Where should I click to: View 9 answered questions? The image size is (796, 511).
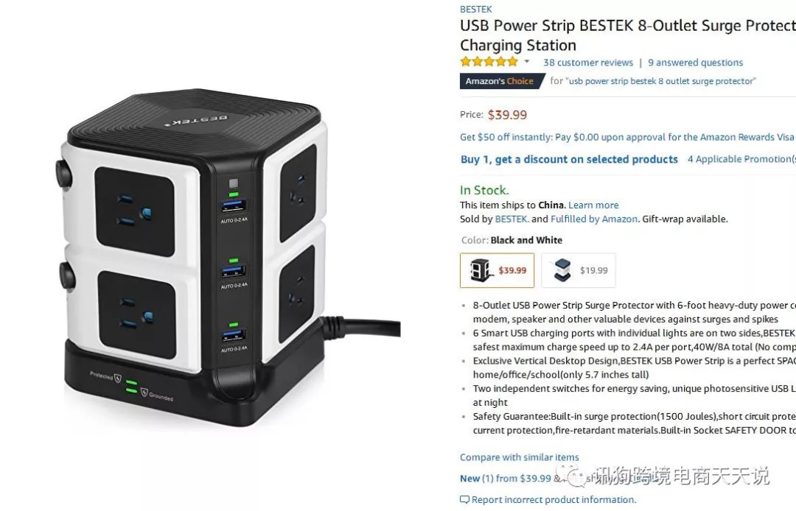tap(695, 63)
